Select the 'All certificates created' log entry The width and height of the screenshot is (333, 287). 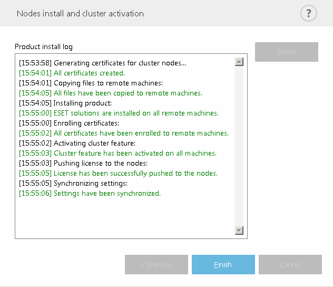[x=72, y=73]
